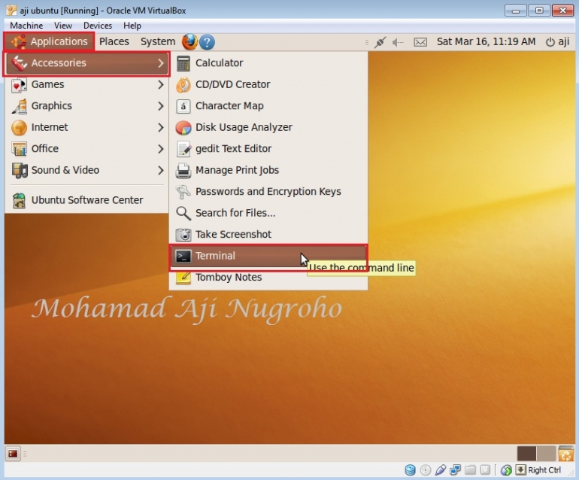The image size is (579, 480).
Task: Click VirtualBox optical disc status icon
Action: click(426, 470)
